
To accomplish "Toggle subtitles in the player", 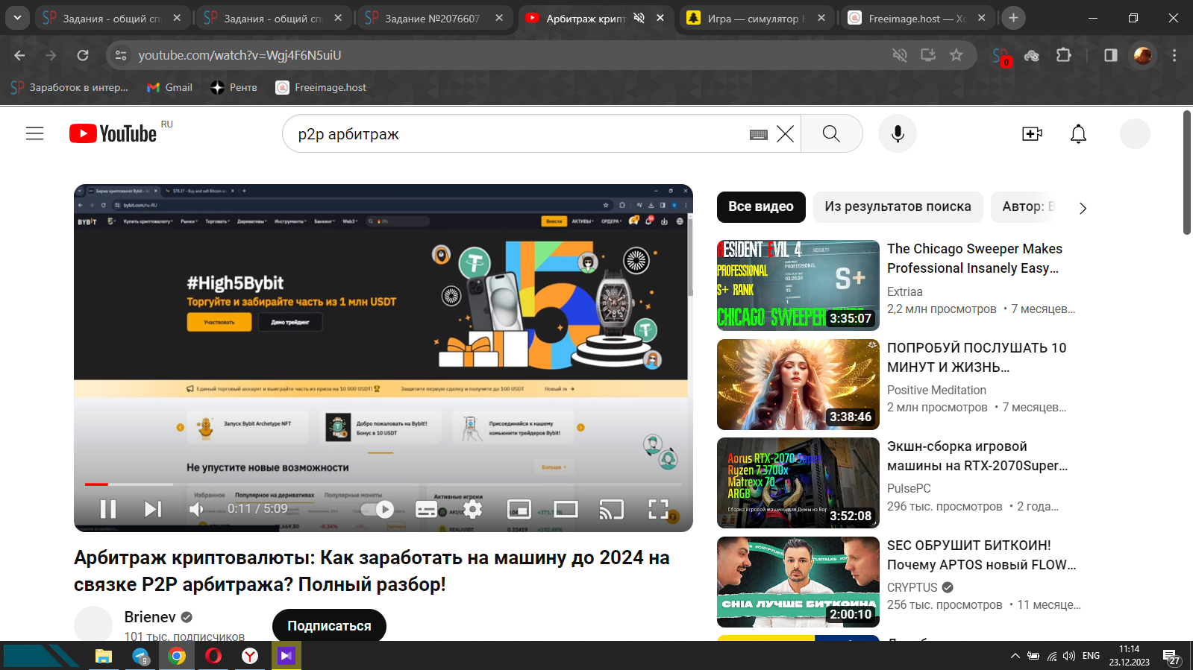I will [x=426, y=509].
